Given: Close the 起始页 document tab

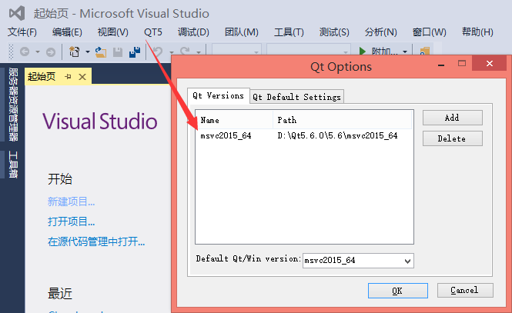Looking at the screenshot, I should [82, 77].
